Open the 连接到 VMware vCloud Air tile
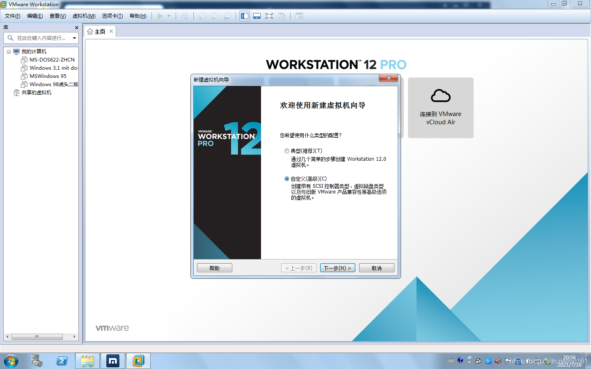Screen dimensions: 591x369 [441, 108]
